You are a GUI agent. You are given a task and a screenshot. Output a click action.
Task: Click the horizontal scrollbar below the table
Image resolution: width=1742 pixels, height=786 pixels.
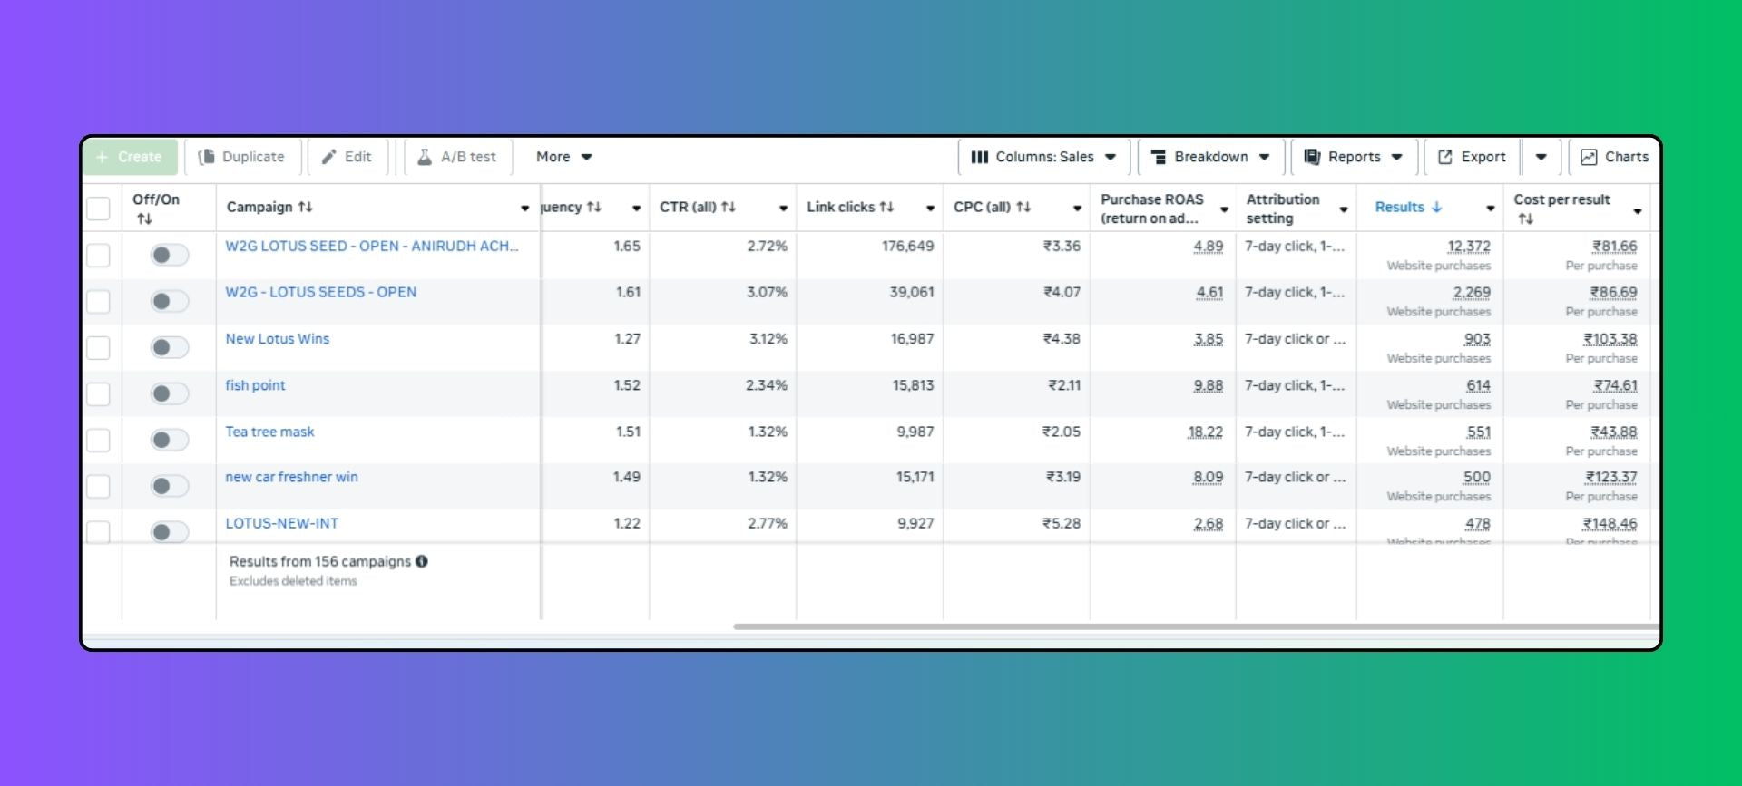[x=1179, y=626]
